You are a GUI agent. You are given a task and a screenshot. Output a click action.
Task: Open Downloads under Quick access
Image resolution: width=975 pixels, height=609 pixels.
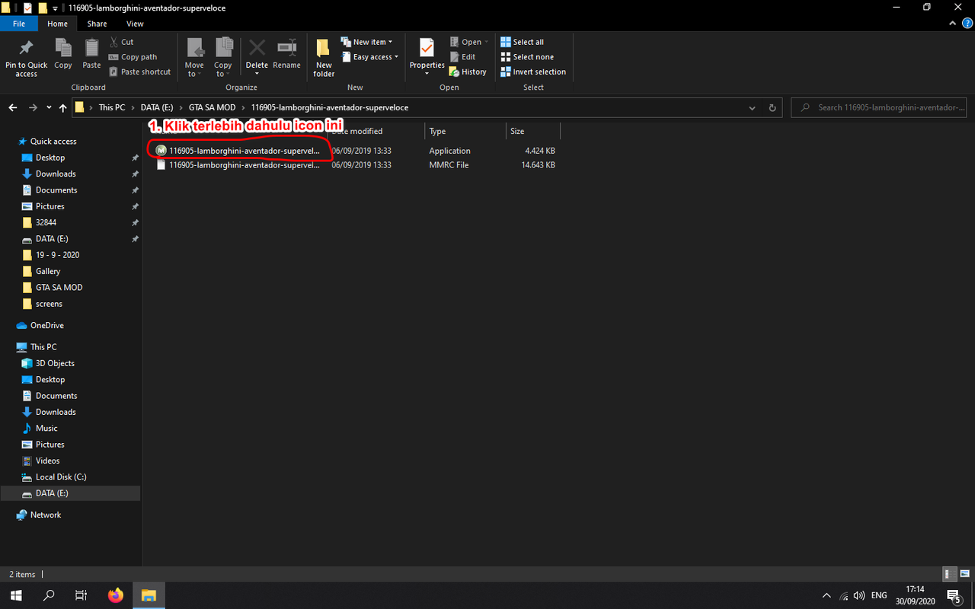56,174
